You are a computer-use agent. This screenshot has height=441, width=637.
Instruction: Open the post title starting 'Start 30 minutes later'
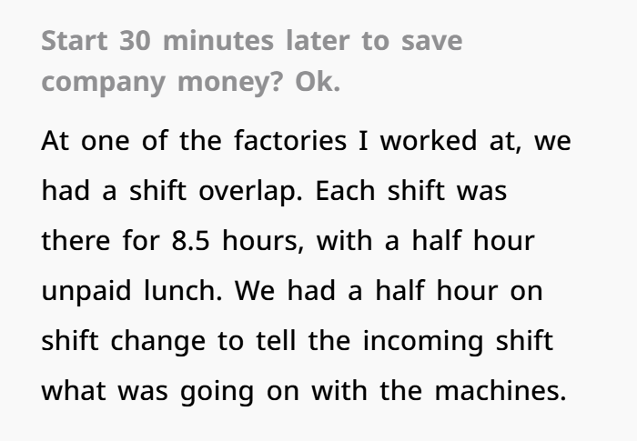click(x=252, y=61)
